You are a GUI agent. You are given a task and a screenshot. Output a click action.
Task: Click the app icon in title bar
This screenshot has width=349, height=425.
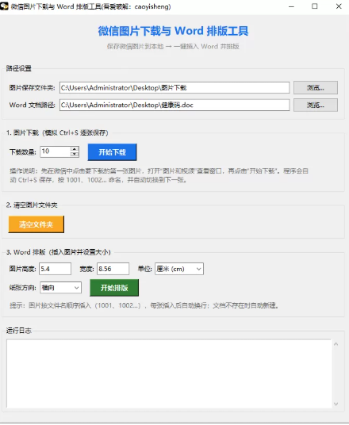coord(4,6)
